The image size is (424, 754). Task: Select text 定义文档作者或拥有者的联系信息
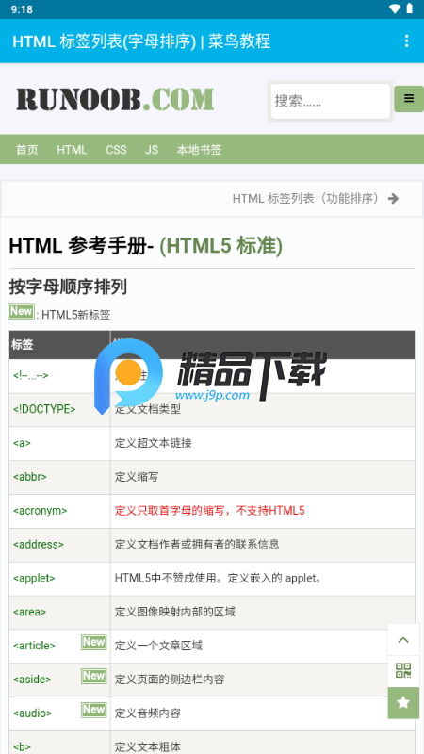(197, 545)
